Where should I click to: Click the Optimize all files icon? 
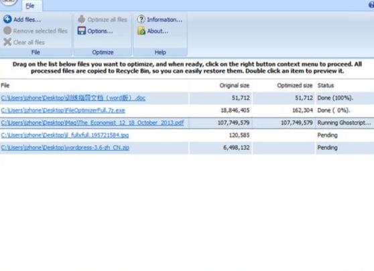click(82, 19)
